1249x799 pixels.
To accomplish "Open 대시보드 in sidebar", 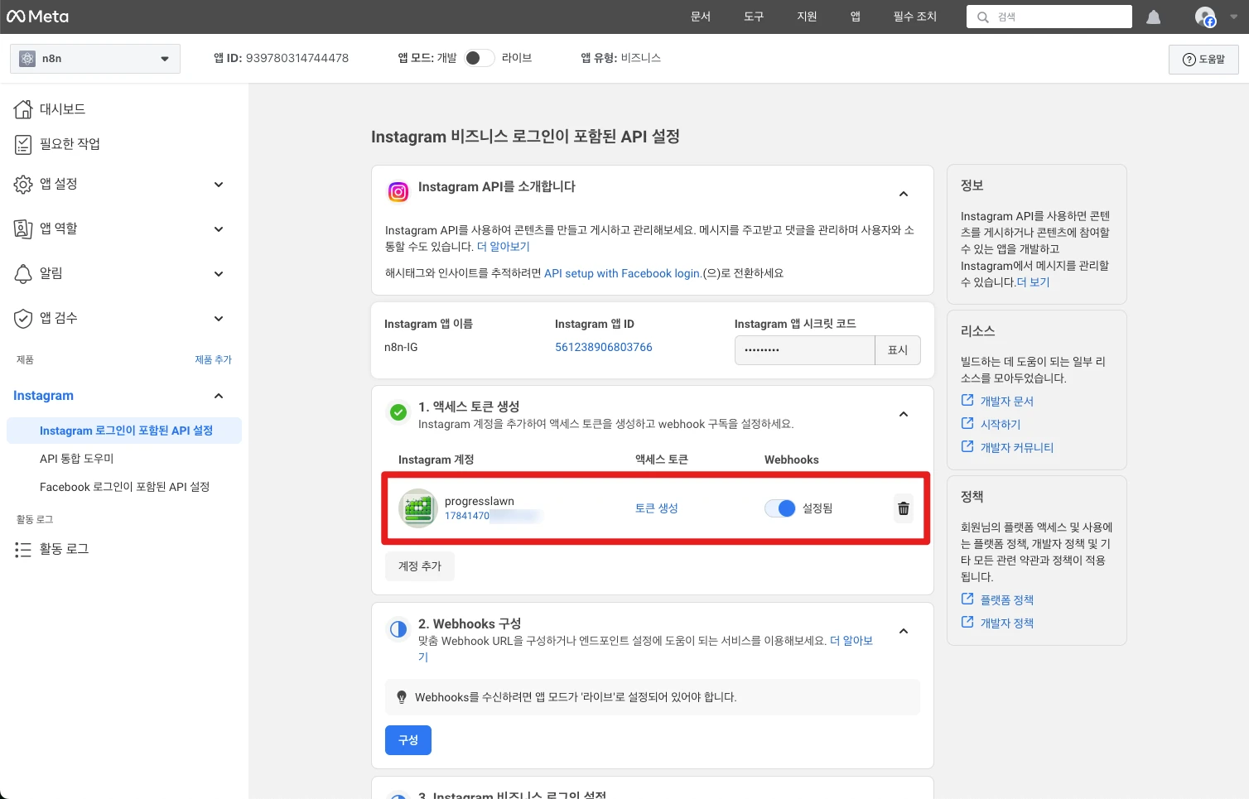I will pyautogui.click(x=62, y=109).
